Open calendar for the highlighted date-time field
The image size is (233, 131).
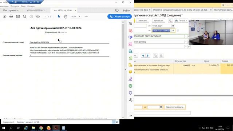click(x=173, y=31)
